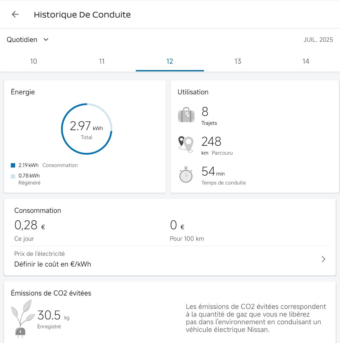Click the chevron next to Quotidien
This screenshot has height=343, width=340.
(x=46, y=39)
